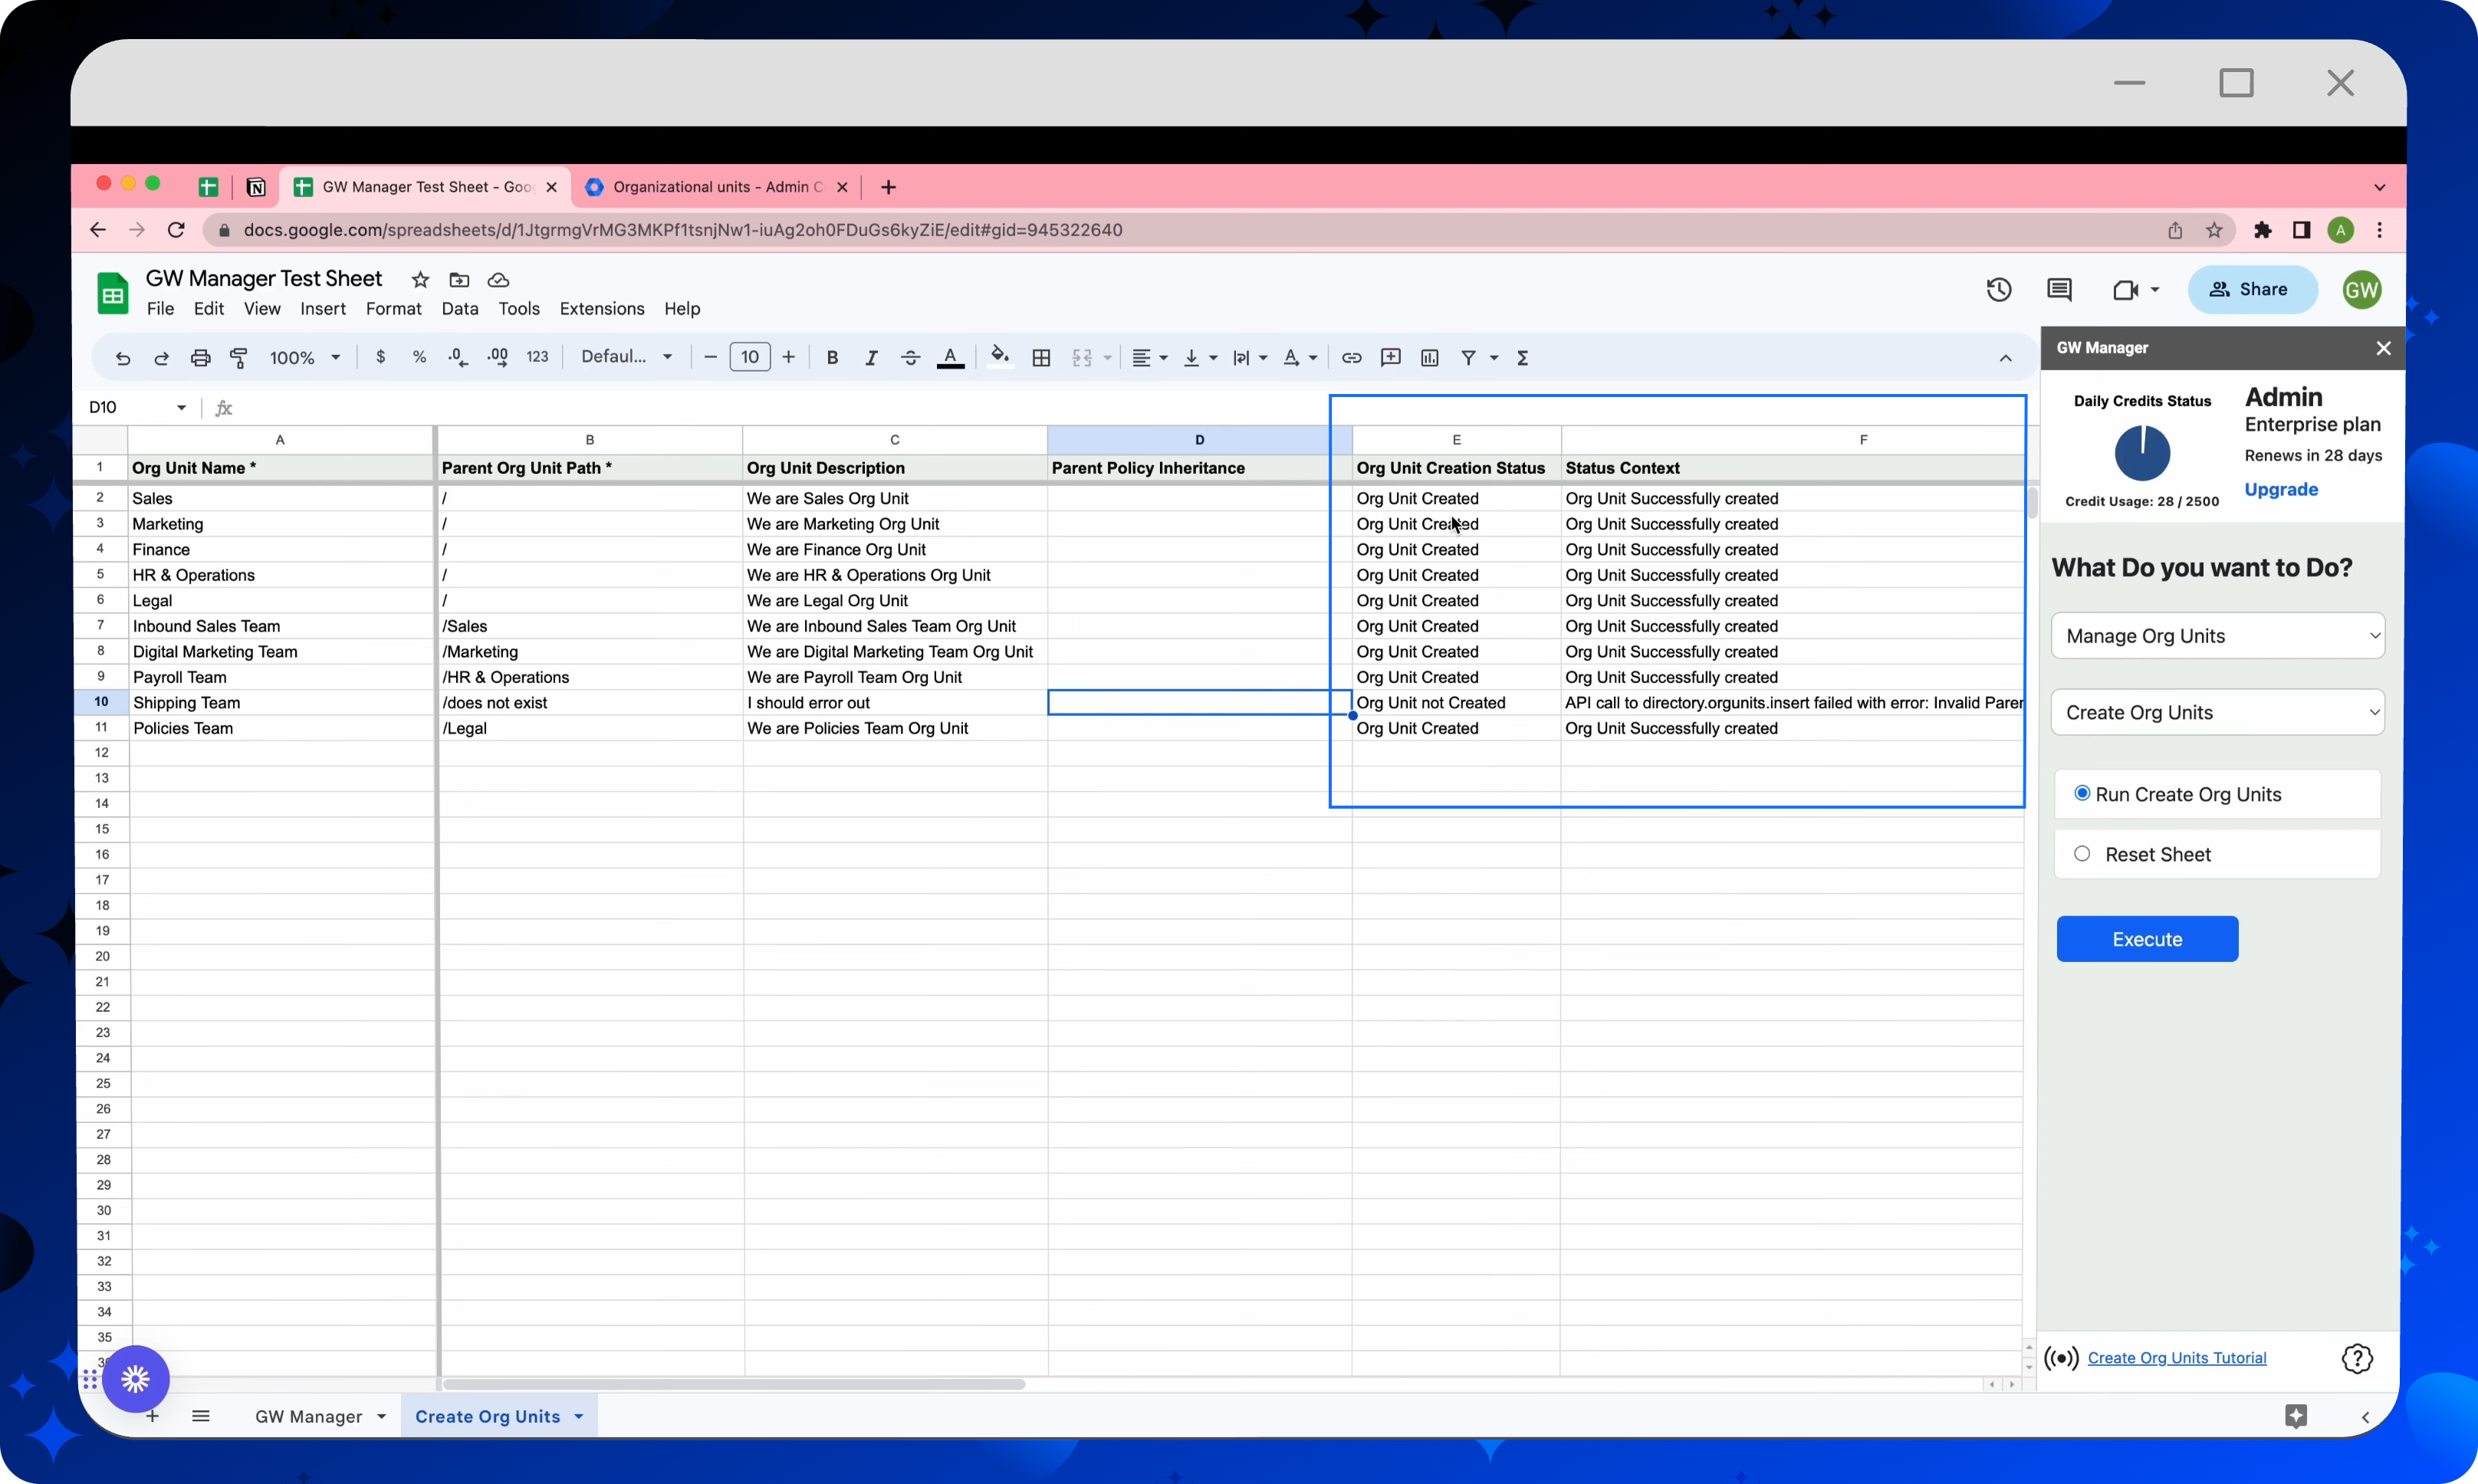
Task: Open the Create Org Units dropdown
Action: (2217, 712)
